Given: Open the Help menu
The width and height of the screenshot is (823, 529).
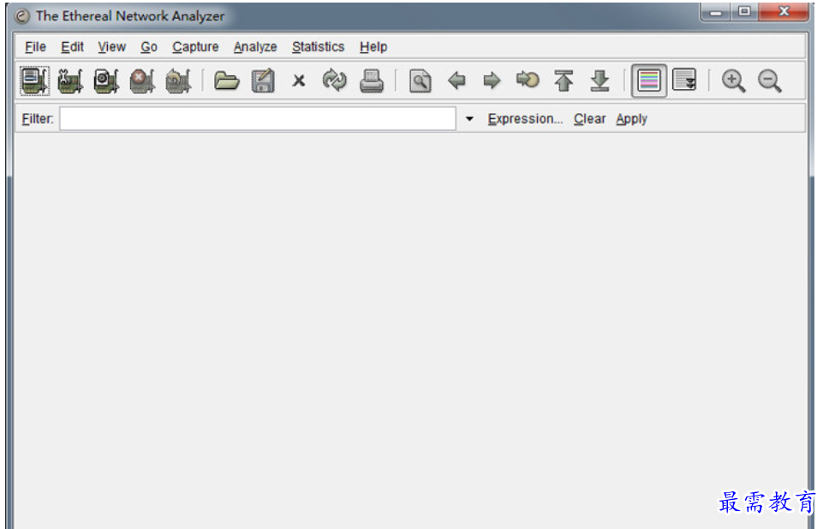Looking at the screenshot, I should [x=373, y=47].
